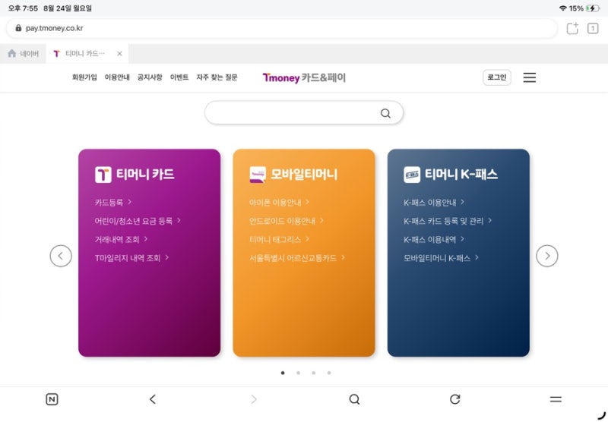Click the 모바일티머니 card icon
This screenshot has height=422, width=608.
point(258,175)
